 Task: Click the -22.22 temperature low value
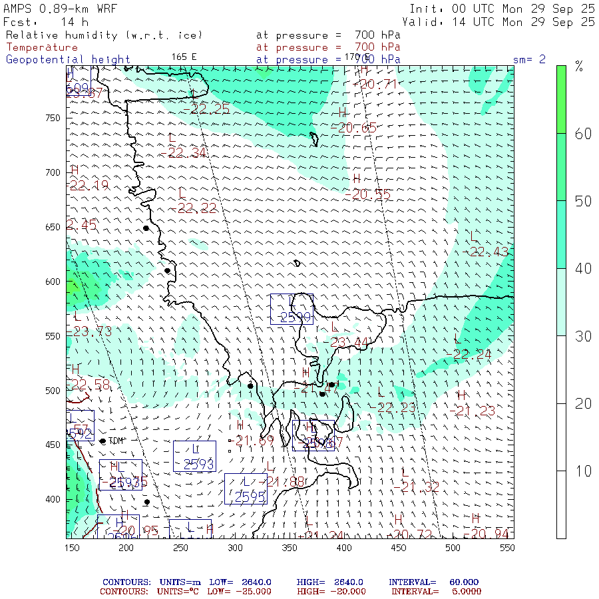pos(193,208)
